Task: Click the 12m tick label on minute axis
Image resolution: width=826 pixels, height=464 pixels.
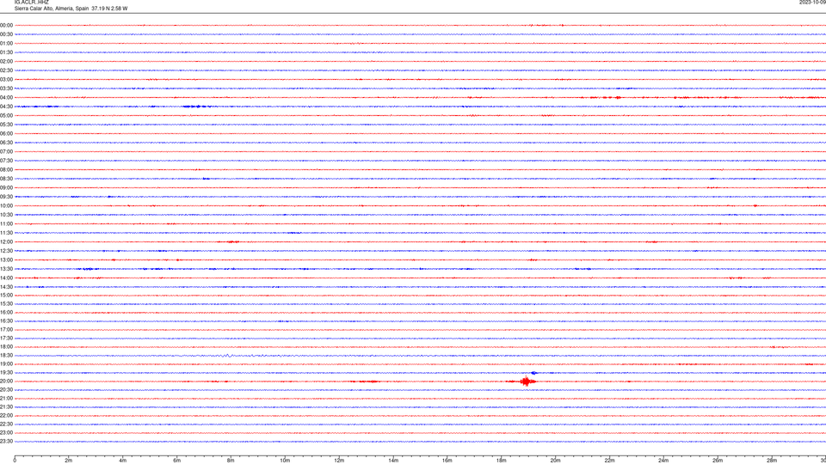Action: pyautogui.click(x=339, y=461)
